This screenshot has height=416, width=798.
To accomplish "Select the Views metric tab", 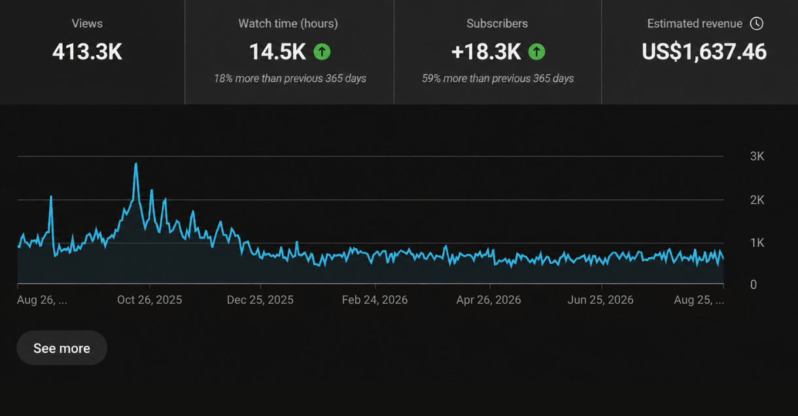I will tap(92, 52).
